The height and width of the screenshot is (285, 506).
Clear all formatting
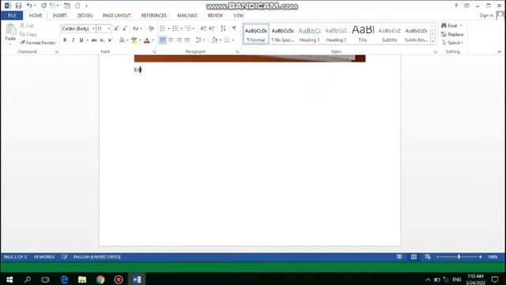(151, 28)
